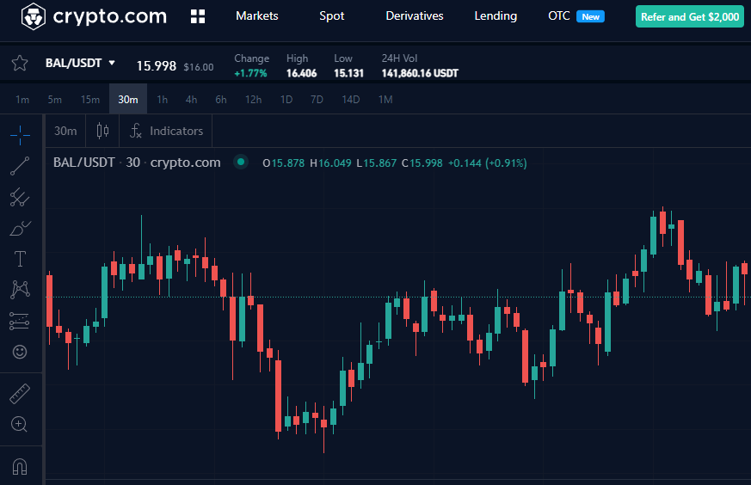Viewport: 751px width, 485px height.
Task: Select the 4h timeframe
Action: coord(191,100)
